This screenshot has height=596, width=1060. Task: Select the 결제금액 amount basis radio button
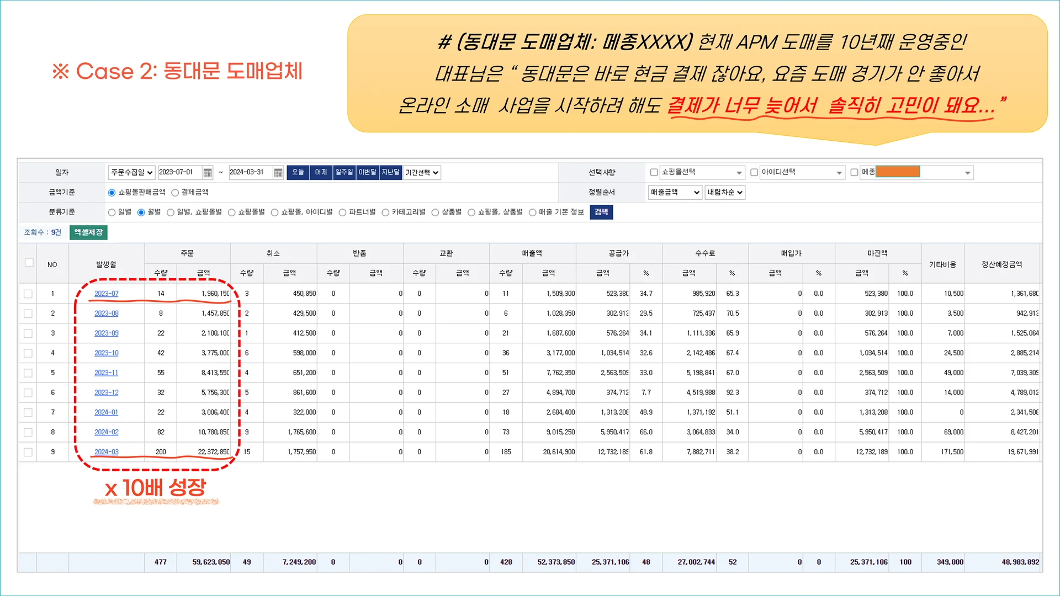coord(174,191)
